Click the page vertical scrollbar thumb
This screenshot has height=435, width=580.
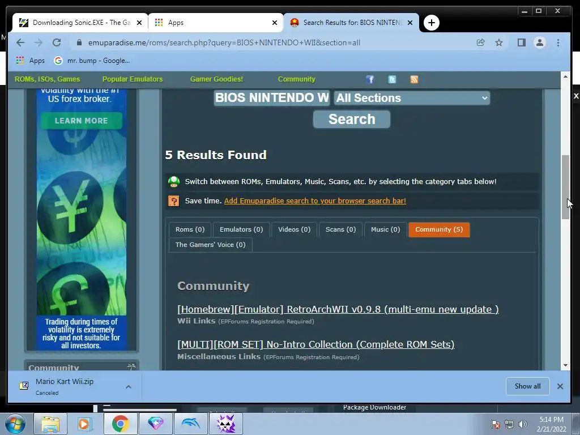tap(565, 187)
